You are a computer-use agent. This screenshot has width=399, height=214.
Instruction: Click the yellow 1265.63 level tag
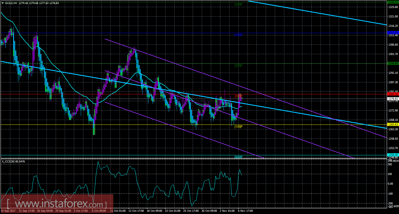[393, 125]
